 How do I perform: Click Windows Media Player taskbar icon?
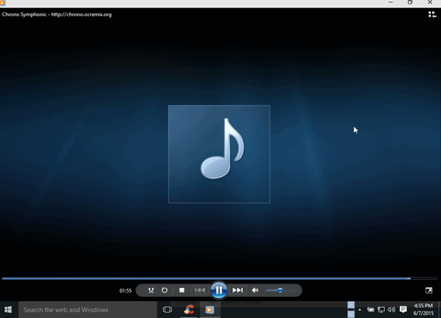click(x=209, y=310)
